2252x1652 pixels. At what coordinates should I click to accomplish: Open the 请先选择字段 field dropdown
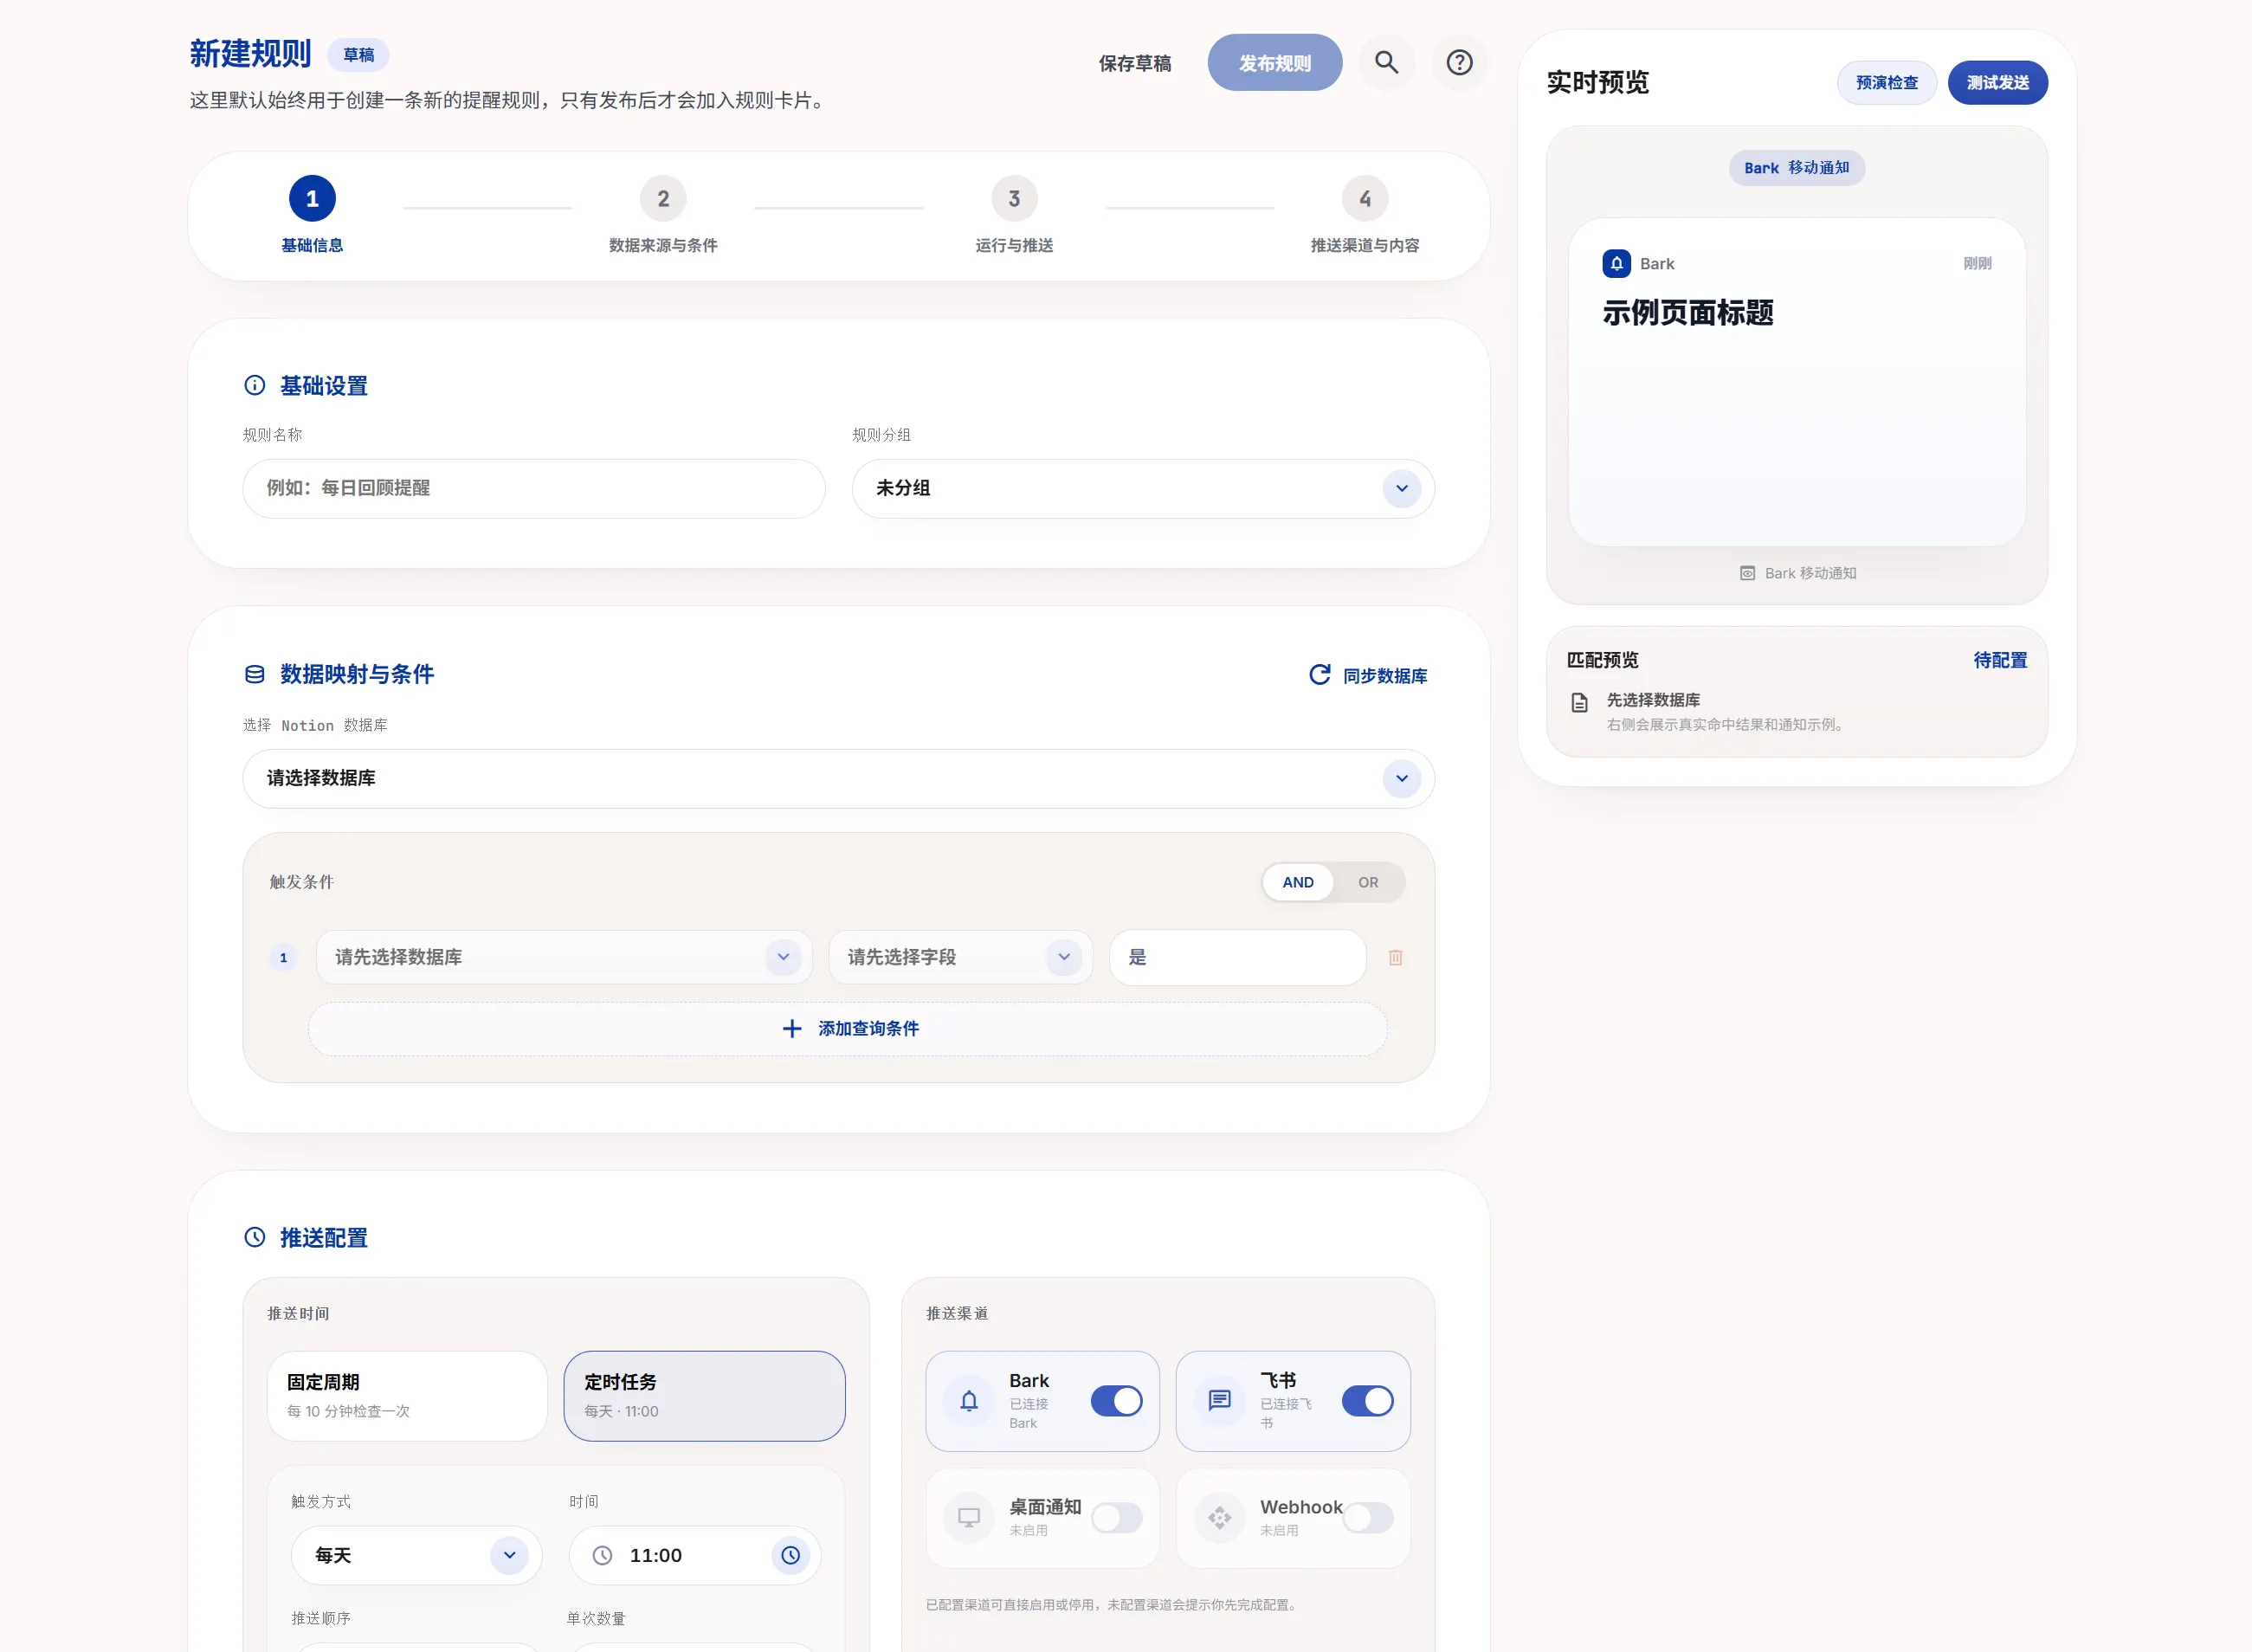tap(961, 958)
